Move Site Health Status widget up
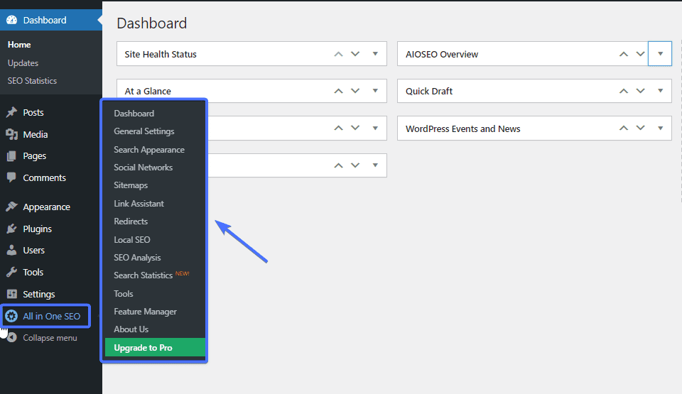 (338, 54)
